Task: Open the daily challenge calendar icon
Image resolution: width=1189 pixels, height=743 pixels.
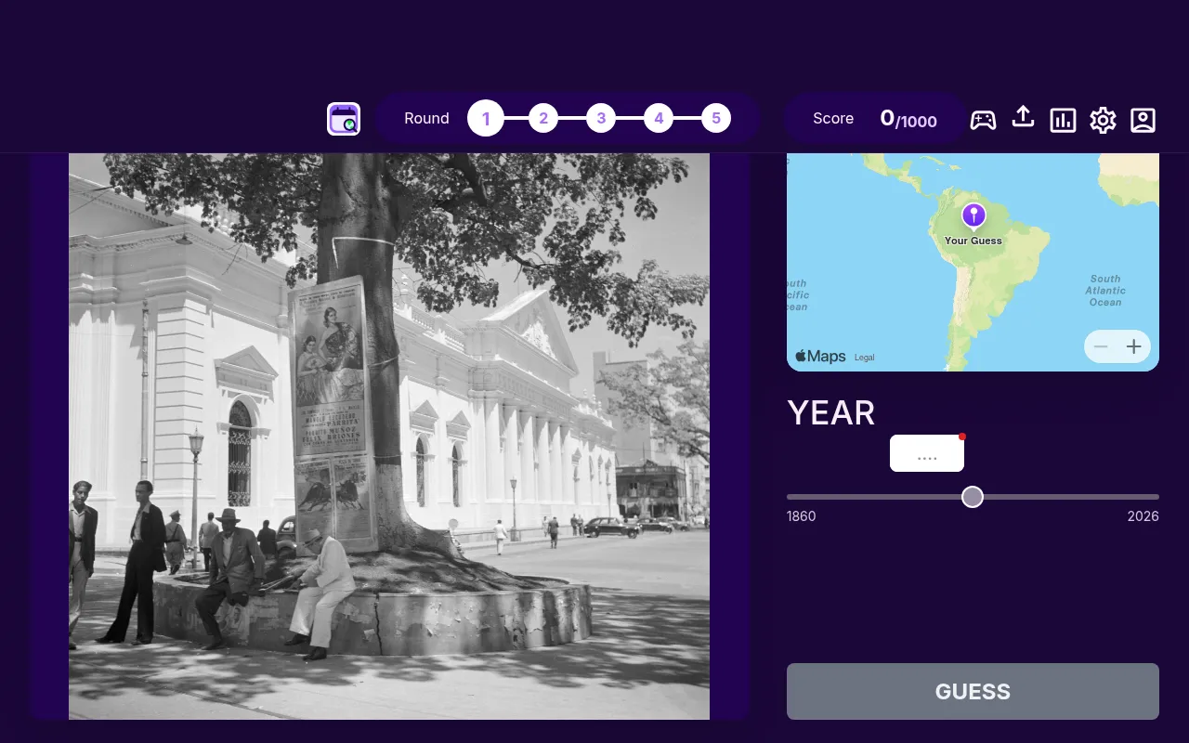Action: [344, 119]
